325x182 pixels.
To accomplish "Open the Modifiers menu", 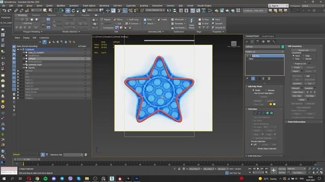I will [61, 6].
